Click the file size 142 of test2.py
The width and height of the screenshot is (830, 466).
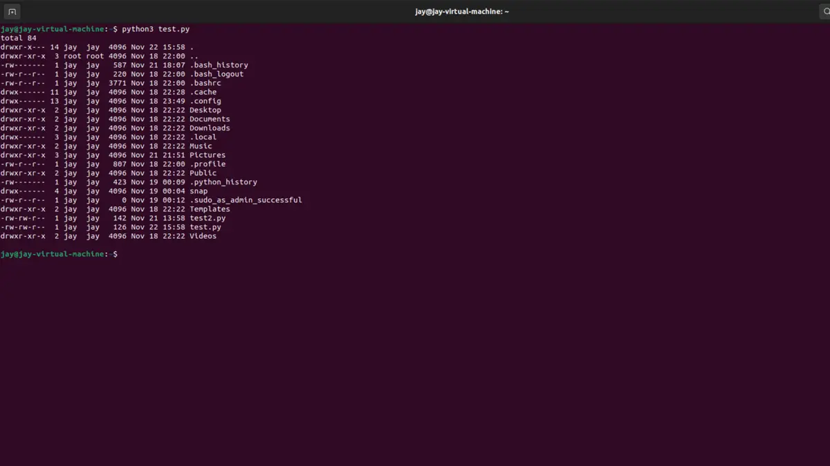120,217
